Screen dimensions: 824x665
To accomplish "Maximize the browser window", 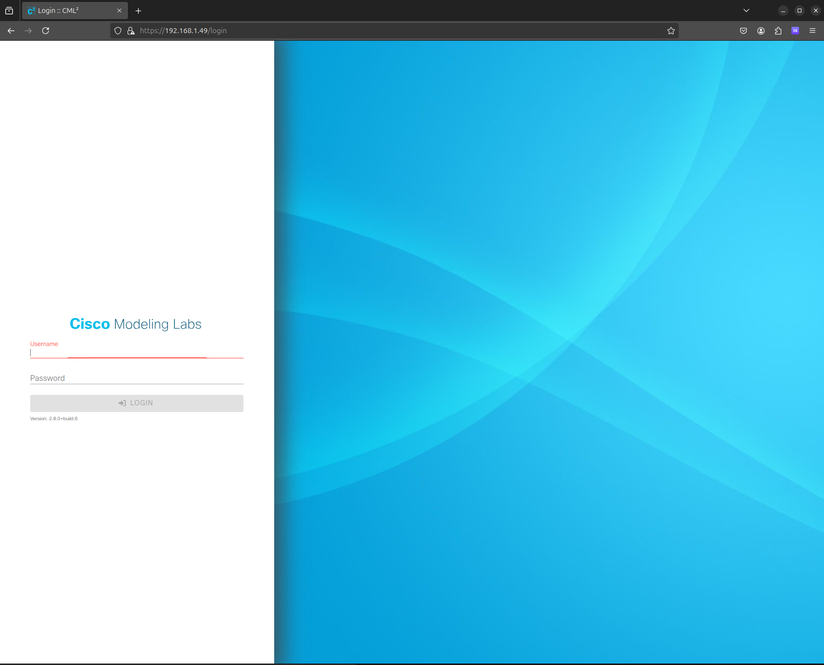I will (800, 11).
